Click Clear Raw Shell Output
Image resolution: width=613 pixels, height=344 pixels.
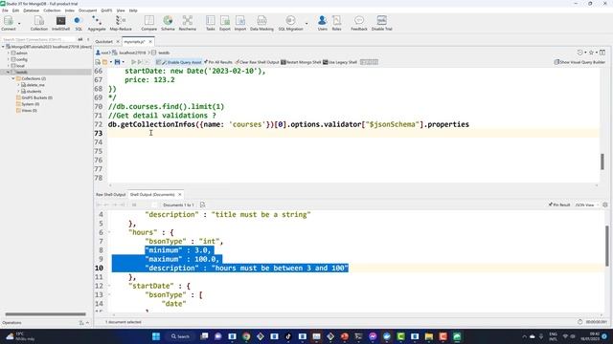click(258, 62)
